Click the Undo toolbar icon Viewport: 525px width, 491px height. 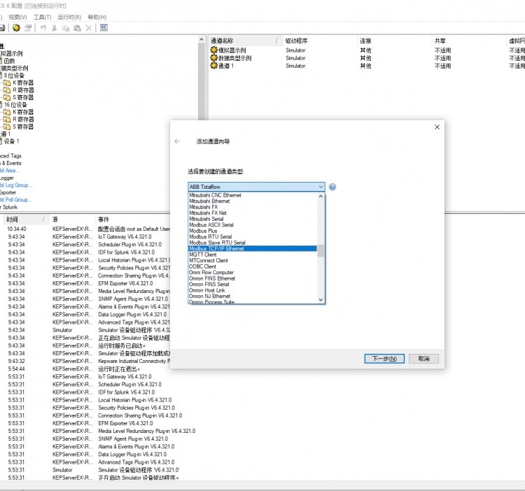(43, 28)
